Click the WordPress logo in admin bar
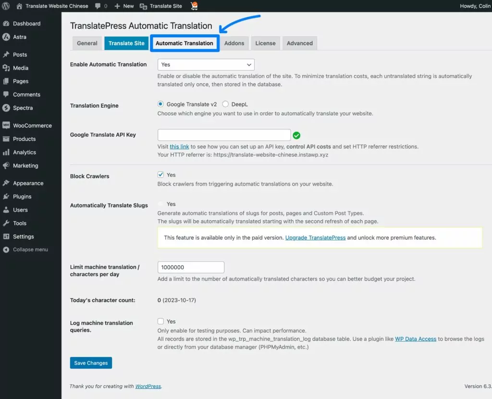492x399 pixels. pos(6,6)
